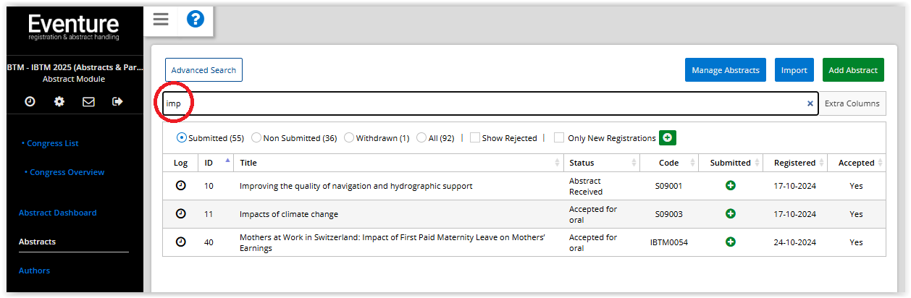The height and width of the screenshot is (298, 911).
Task: Open log clock for abstract ID 10
Action: [181, 186]
